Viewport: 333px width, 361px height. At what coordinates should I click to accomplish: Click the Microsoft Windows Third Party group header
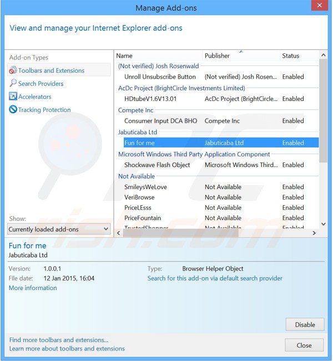tap(194, 154)
